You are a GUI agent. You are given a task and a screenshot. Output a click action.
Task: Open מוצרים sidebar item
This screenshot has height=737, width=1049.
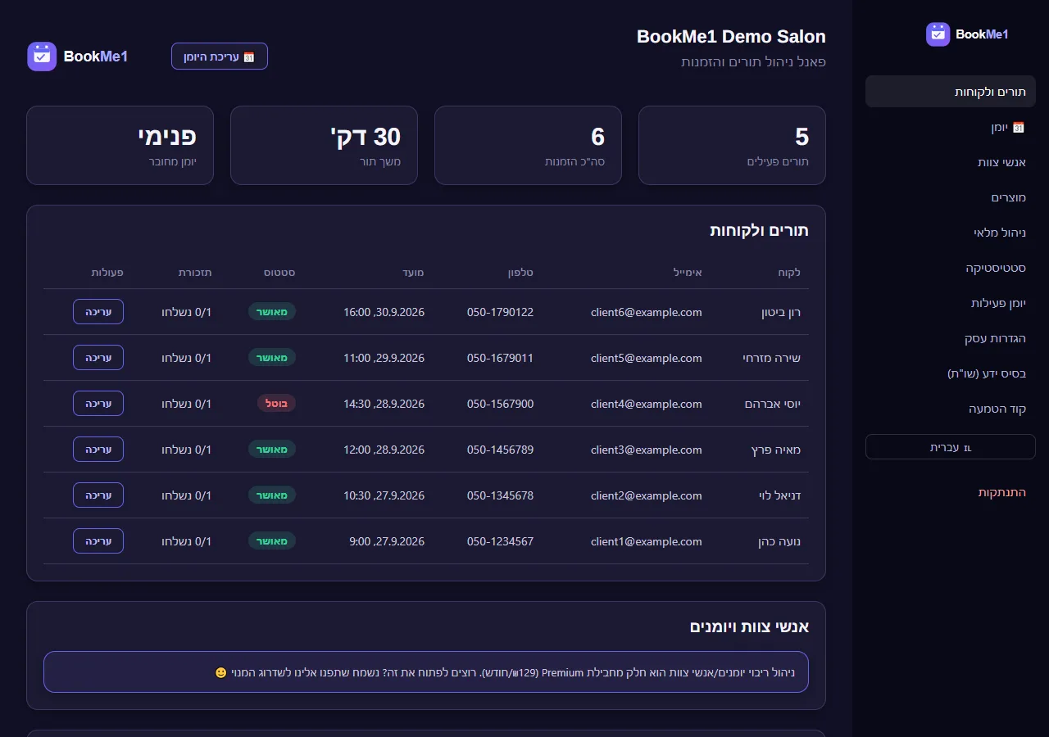tap(951, 197)
